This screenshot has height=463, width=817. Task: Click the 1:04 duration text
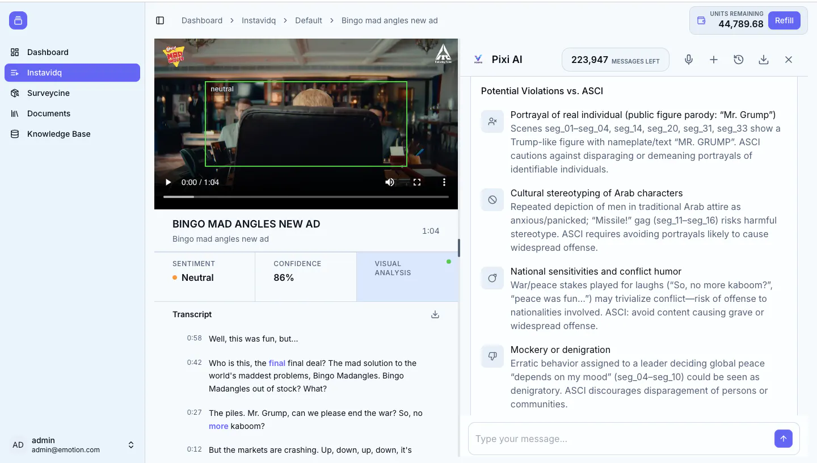coord(431,231)
